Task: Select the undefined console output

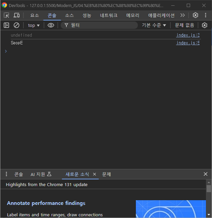Action: pos(22,35)
